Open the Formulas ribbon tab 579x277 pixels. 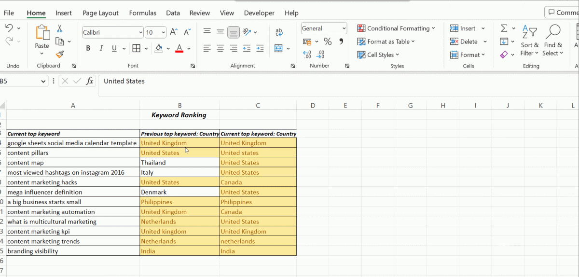(x=142, y=13)
